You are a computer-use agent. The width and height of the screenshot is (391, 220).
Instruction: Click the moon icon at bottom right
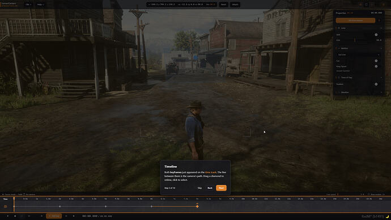click(x=387, y=216)
